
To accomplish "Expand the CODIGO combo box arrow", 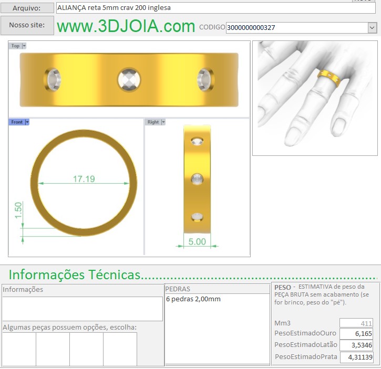I will 372,28.
